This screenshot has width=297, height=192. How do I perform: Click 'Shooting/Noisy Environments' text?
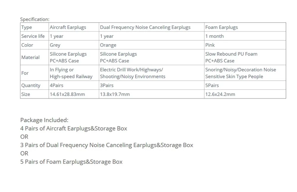point(132,76)
